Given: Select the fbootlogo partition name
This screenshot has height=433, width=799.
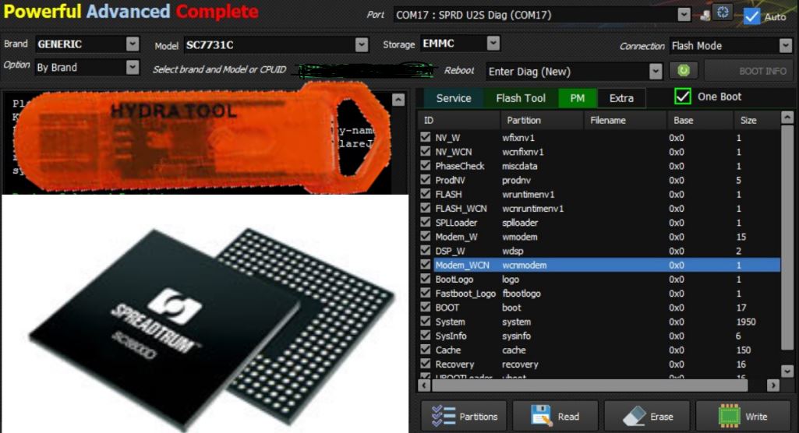Looking at the screenshot, I should click(521, 293).
